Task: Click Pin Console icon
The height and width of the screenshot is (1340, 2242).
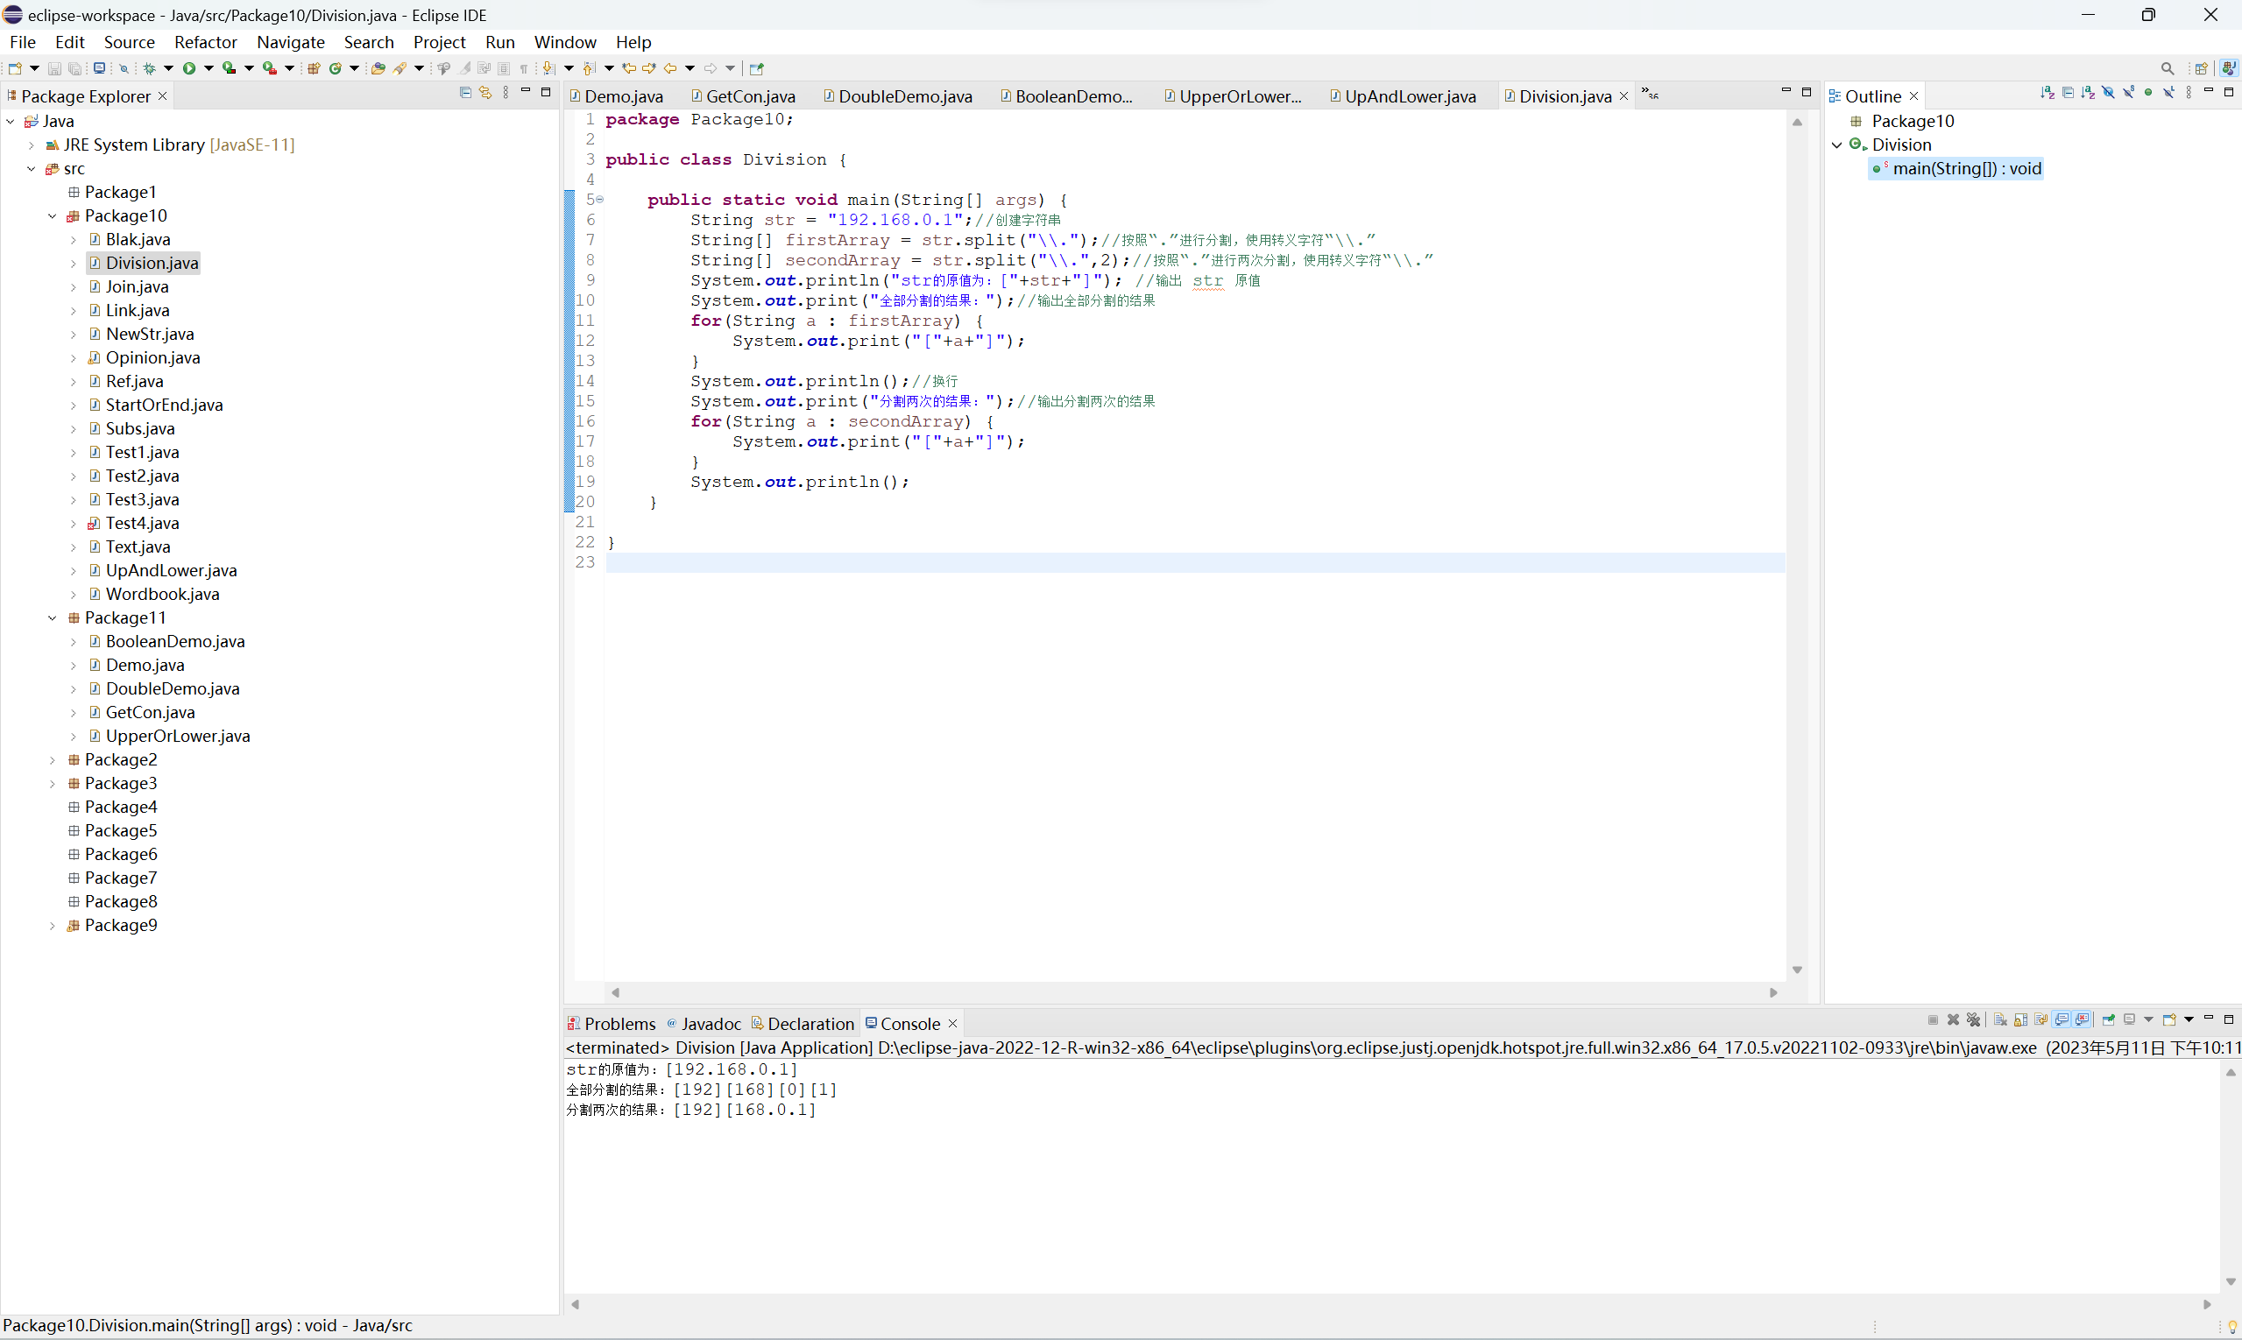Action: (x=2109, y=1019)
